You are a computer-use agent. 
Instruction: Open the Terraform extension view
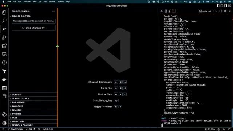point(4,71)
